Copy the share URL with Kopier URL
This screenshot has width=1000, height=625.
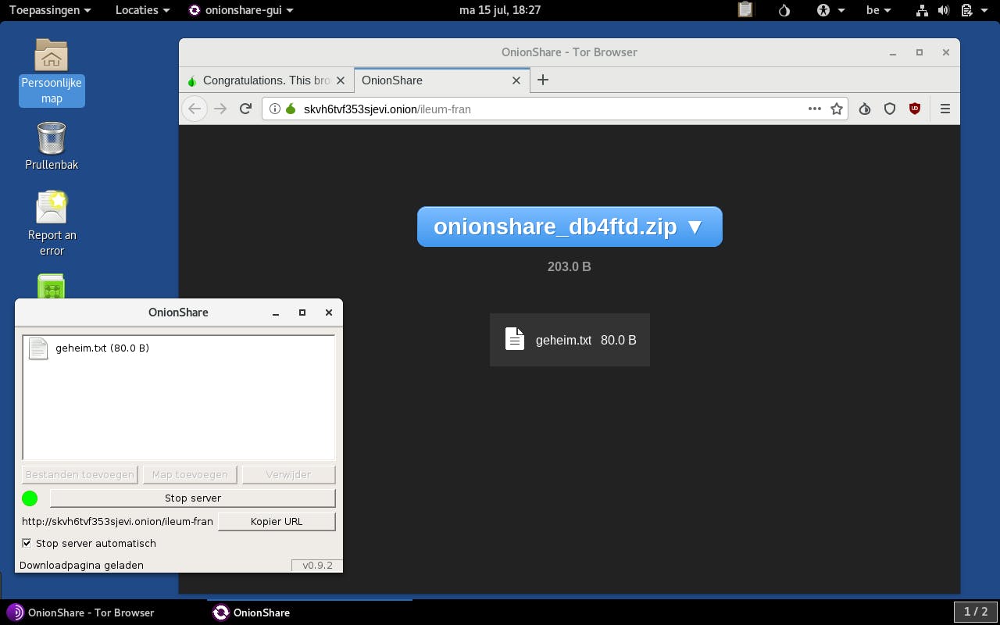[x=277, y=521]
